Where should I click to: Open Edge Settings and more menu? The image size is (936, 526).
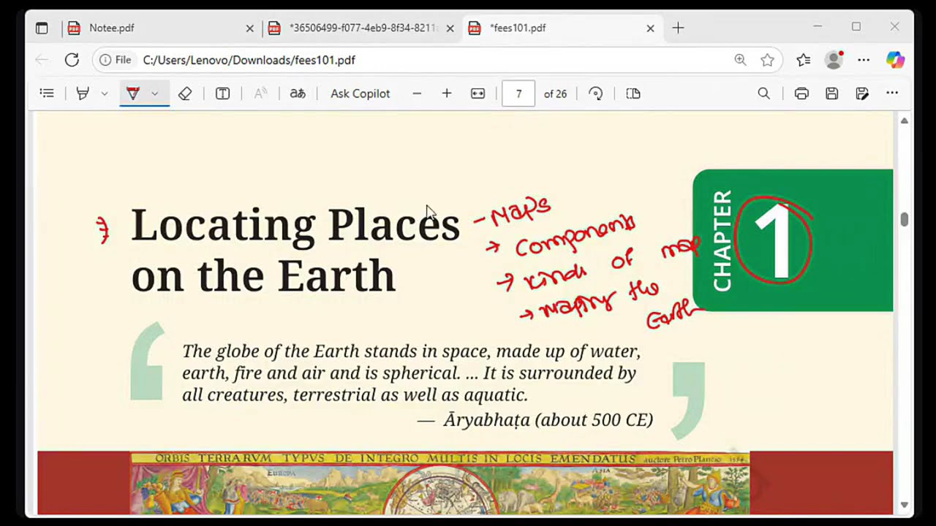pyautogui.click(x=864, y=60)
